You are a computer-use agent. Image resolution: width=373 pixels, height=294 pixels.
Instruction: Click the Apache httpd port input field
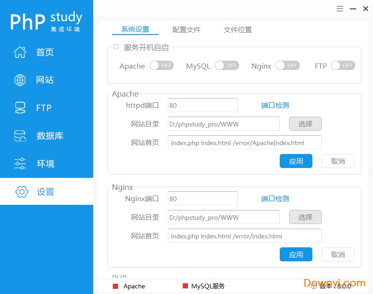click(x=202, y=105)
